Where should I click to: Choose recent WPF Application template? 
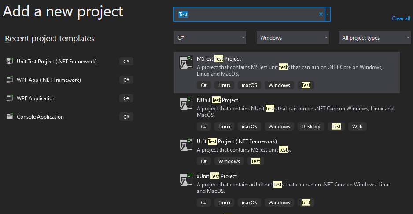[36, 98]
